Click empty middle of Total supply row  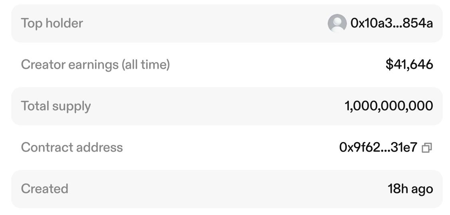tap(216, 106)
